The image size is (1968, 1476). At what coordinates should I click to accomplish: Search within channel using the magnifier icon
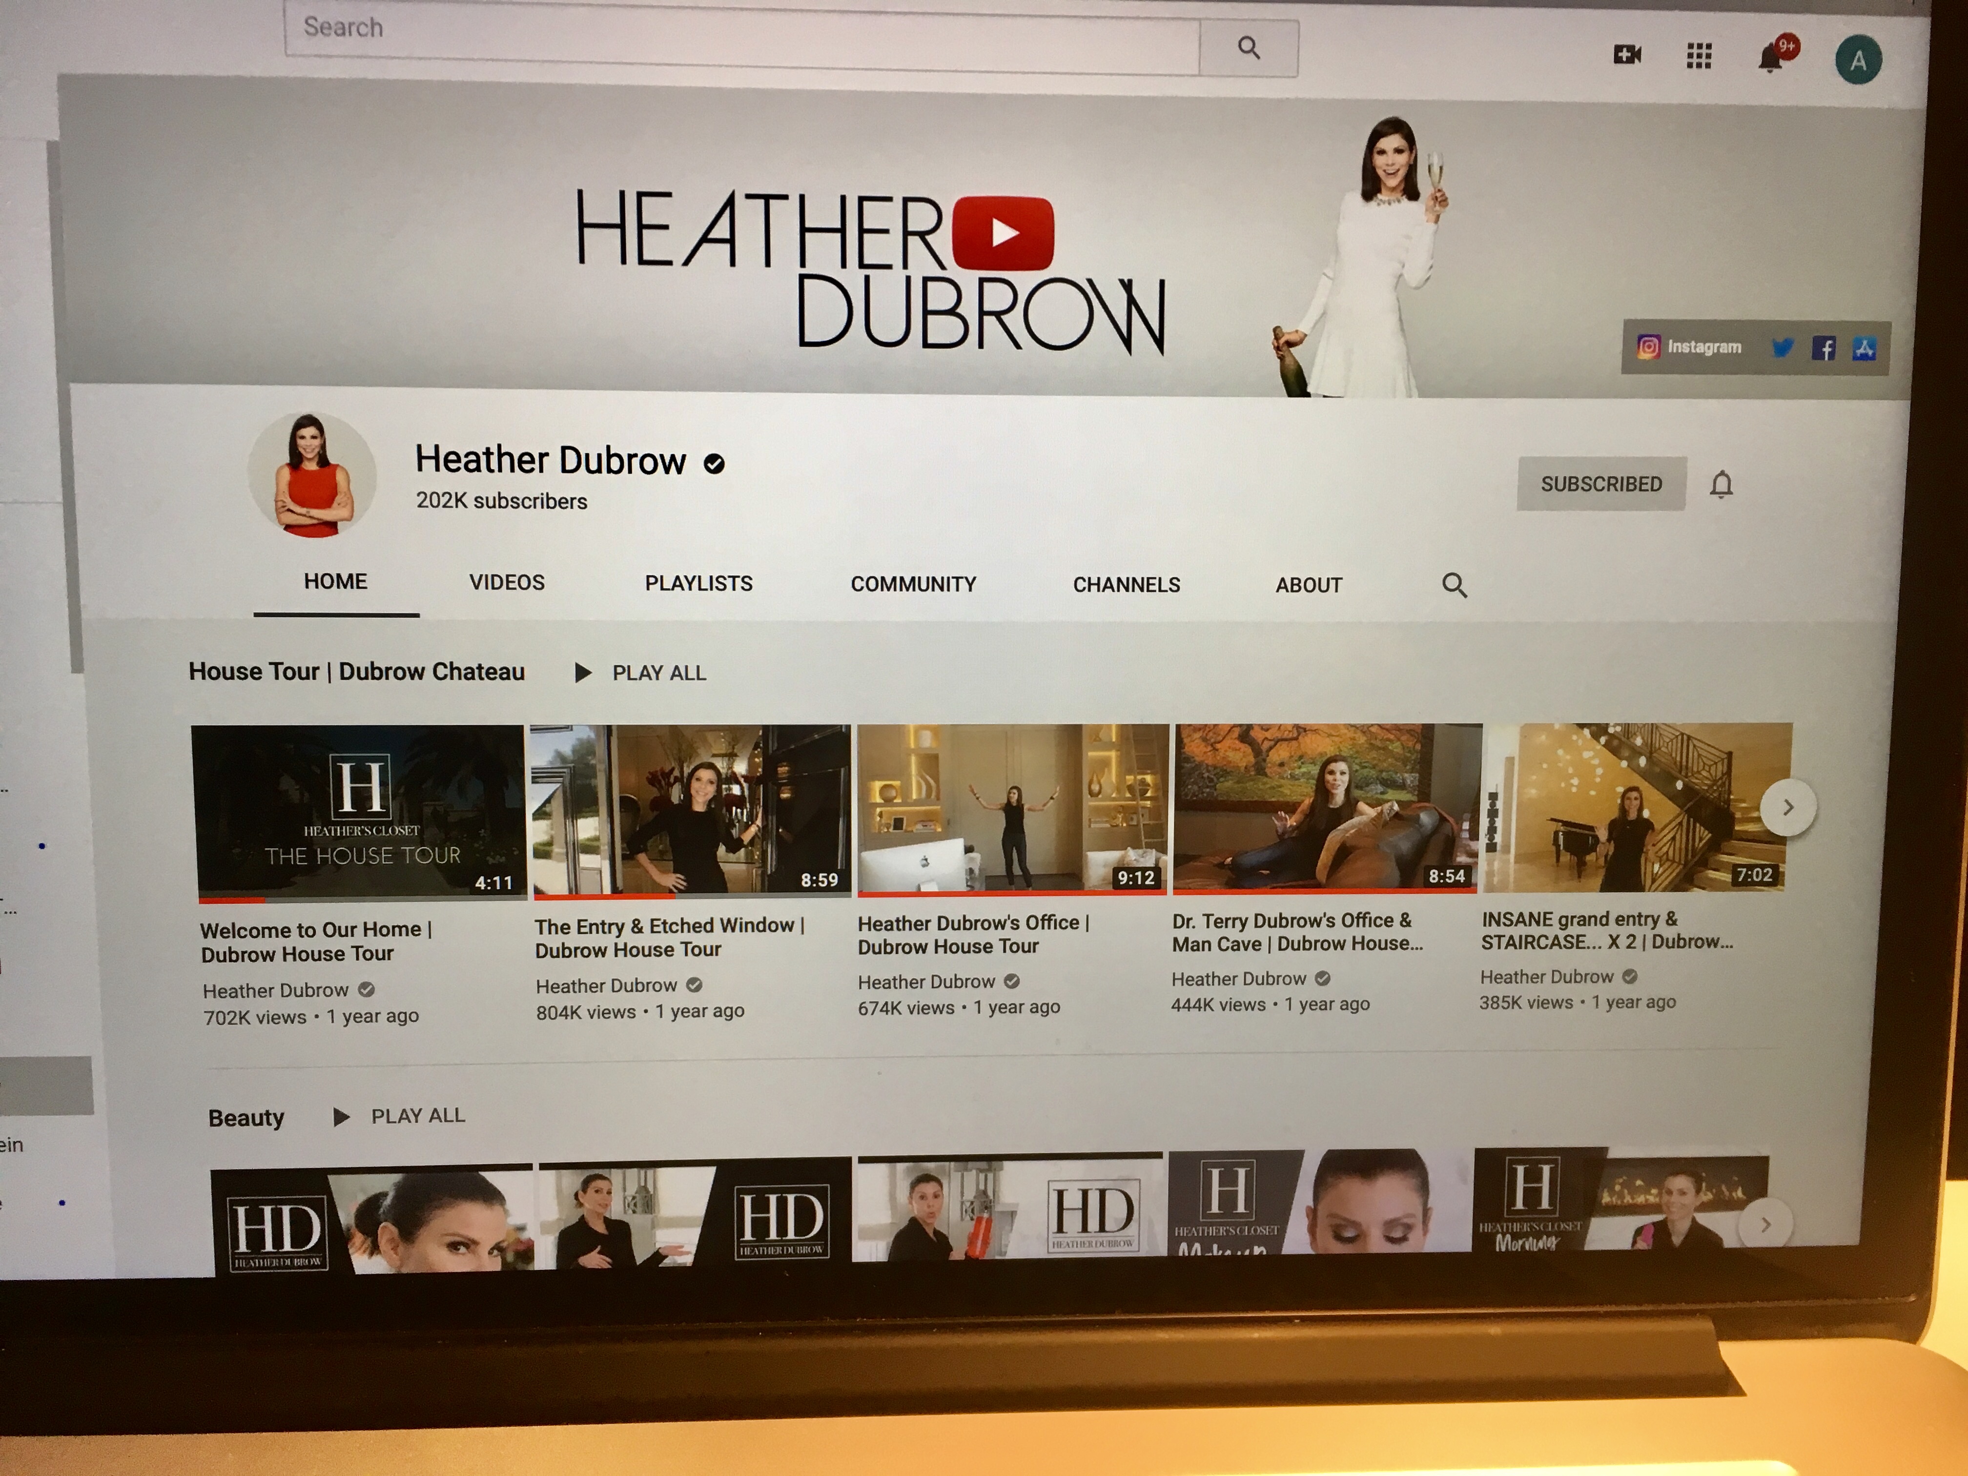point(1454,585)
